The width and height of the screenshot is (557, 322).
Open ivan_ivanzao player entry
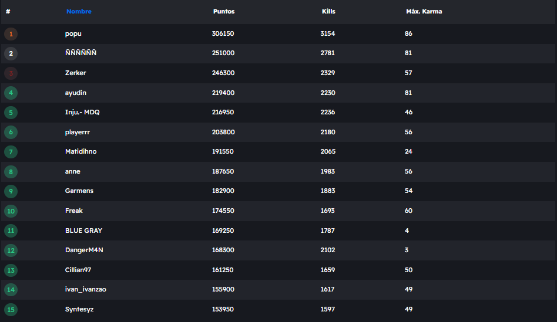tap(85, 290)
